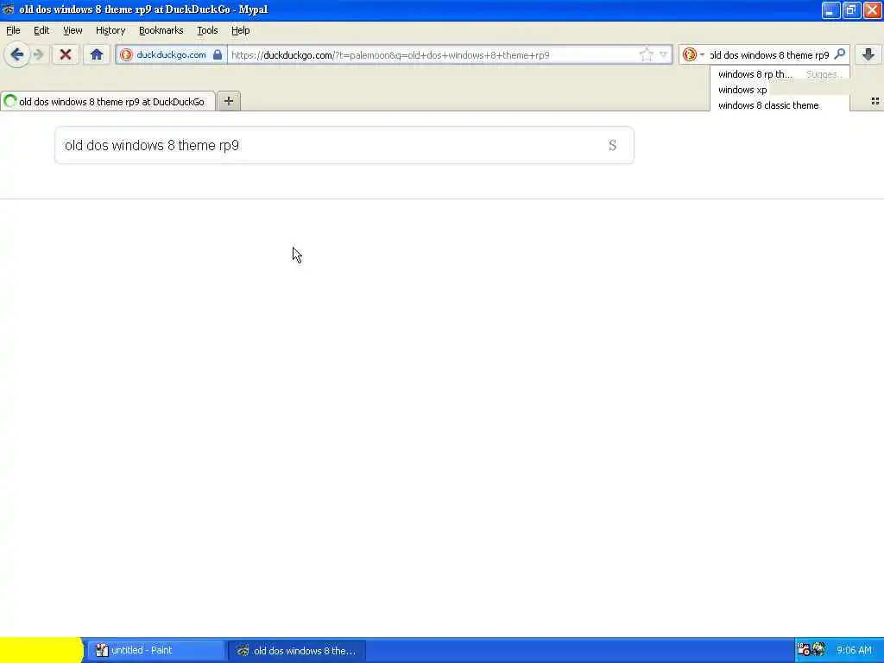Screen dimensions: 884x663
Task: Open the View menu
Action: (73, 30)
